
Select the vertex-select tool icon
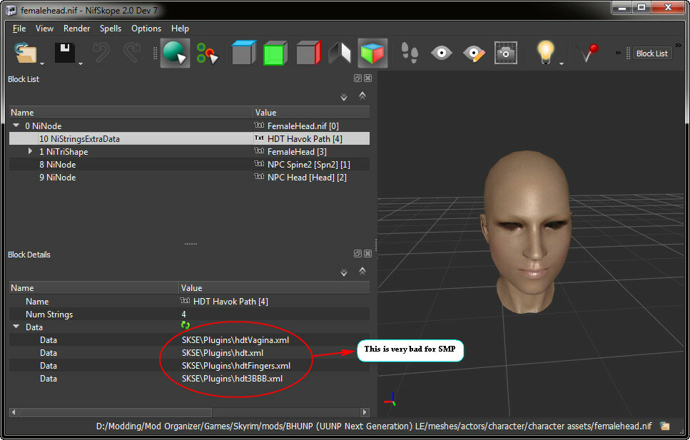coord(207,53)
